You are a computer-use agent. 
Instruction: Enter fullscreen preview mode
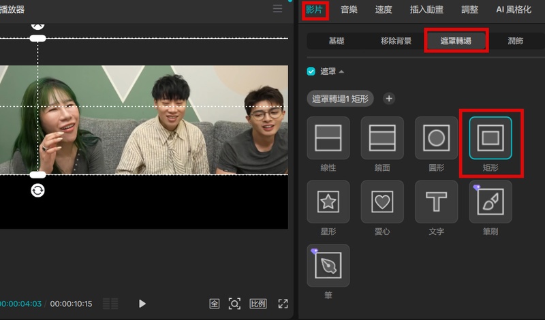[x=283, y=304]
